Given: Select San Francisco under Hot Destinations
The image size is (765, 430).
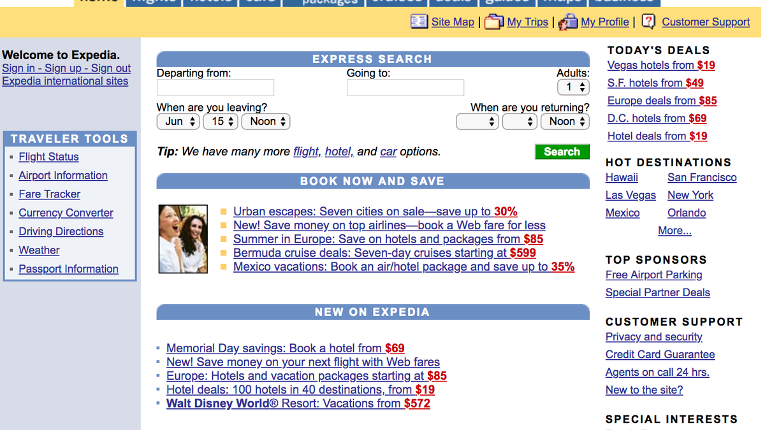Looking at the screenshot, I should click(x=702, y=178).
